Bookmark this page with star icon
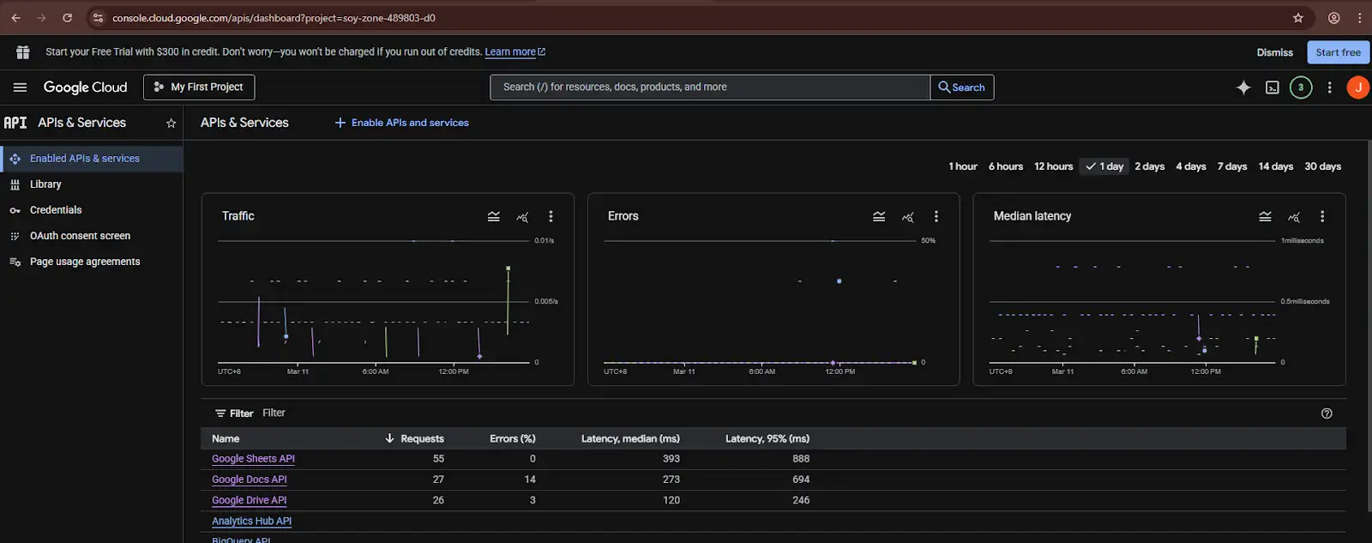Viewport: 1372px width, 543px height. click(x=1298, y=18)
